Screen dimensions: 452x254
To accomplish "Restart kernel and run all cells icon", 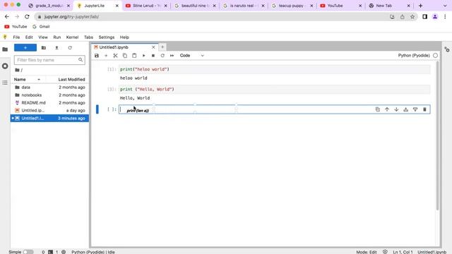I will point(172,56).
